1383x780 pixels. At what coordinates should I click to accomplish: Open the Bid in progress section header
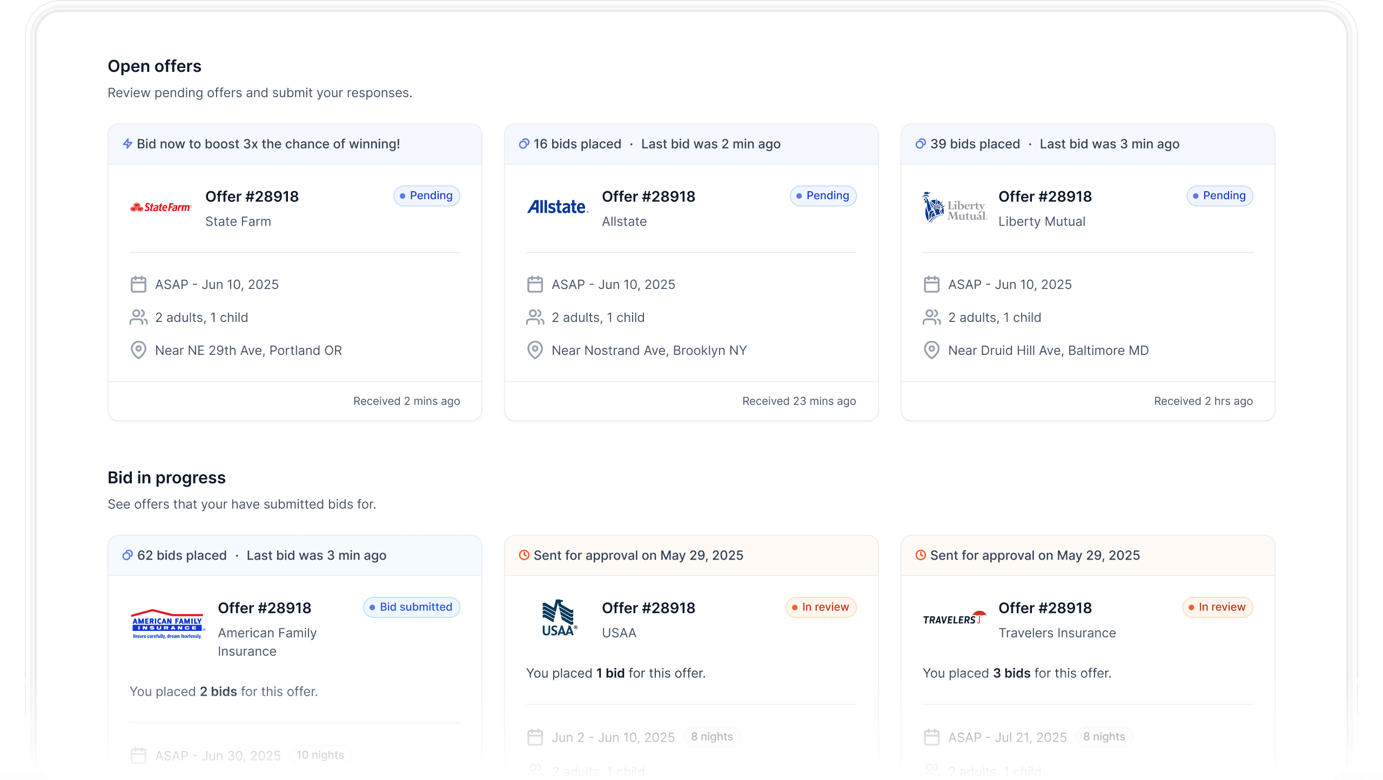pyautogui.click(x=166, y=478)
